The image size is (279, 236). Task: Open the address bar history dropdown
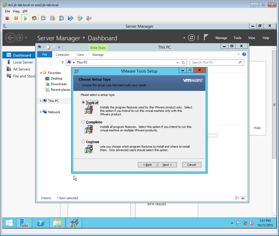click(178, 62)
